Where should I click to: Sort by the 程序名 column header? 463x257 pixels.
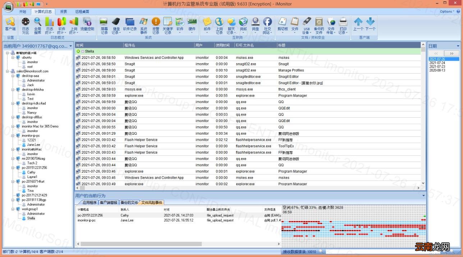[x=159, y=45]
